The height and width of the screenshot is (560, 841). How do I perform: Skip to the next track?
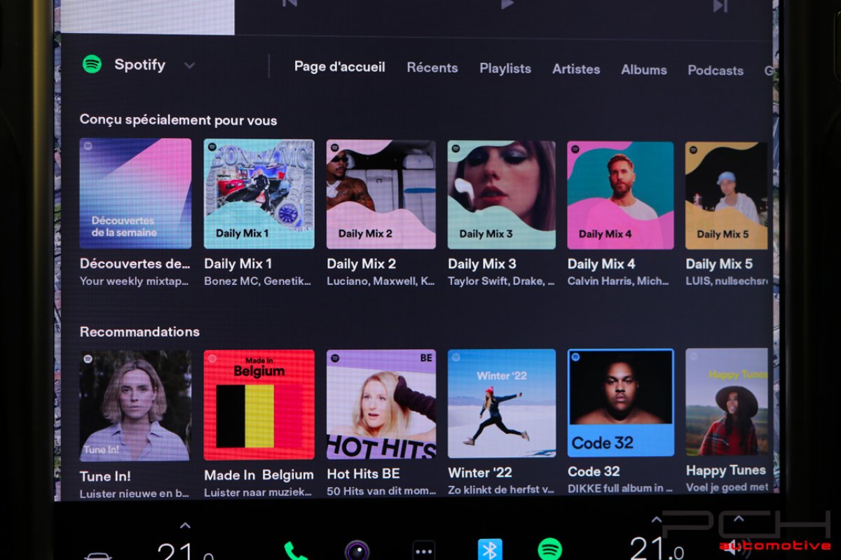(x=720, y=6)
